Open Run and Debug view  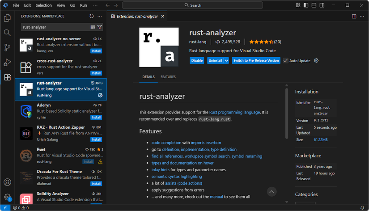point(7,62)
